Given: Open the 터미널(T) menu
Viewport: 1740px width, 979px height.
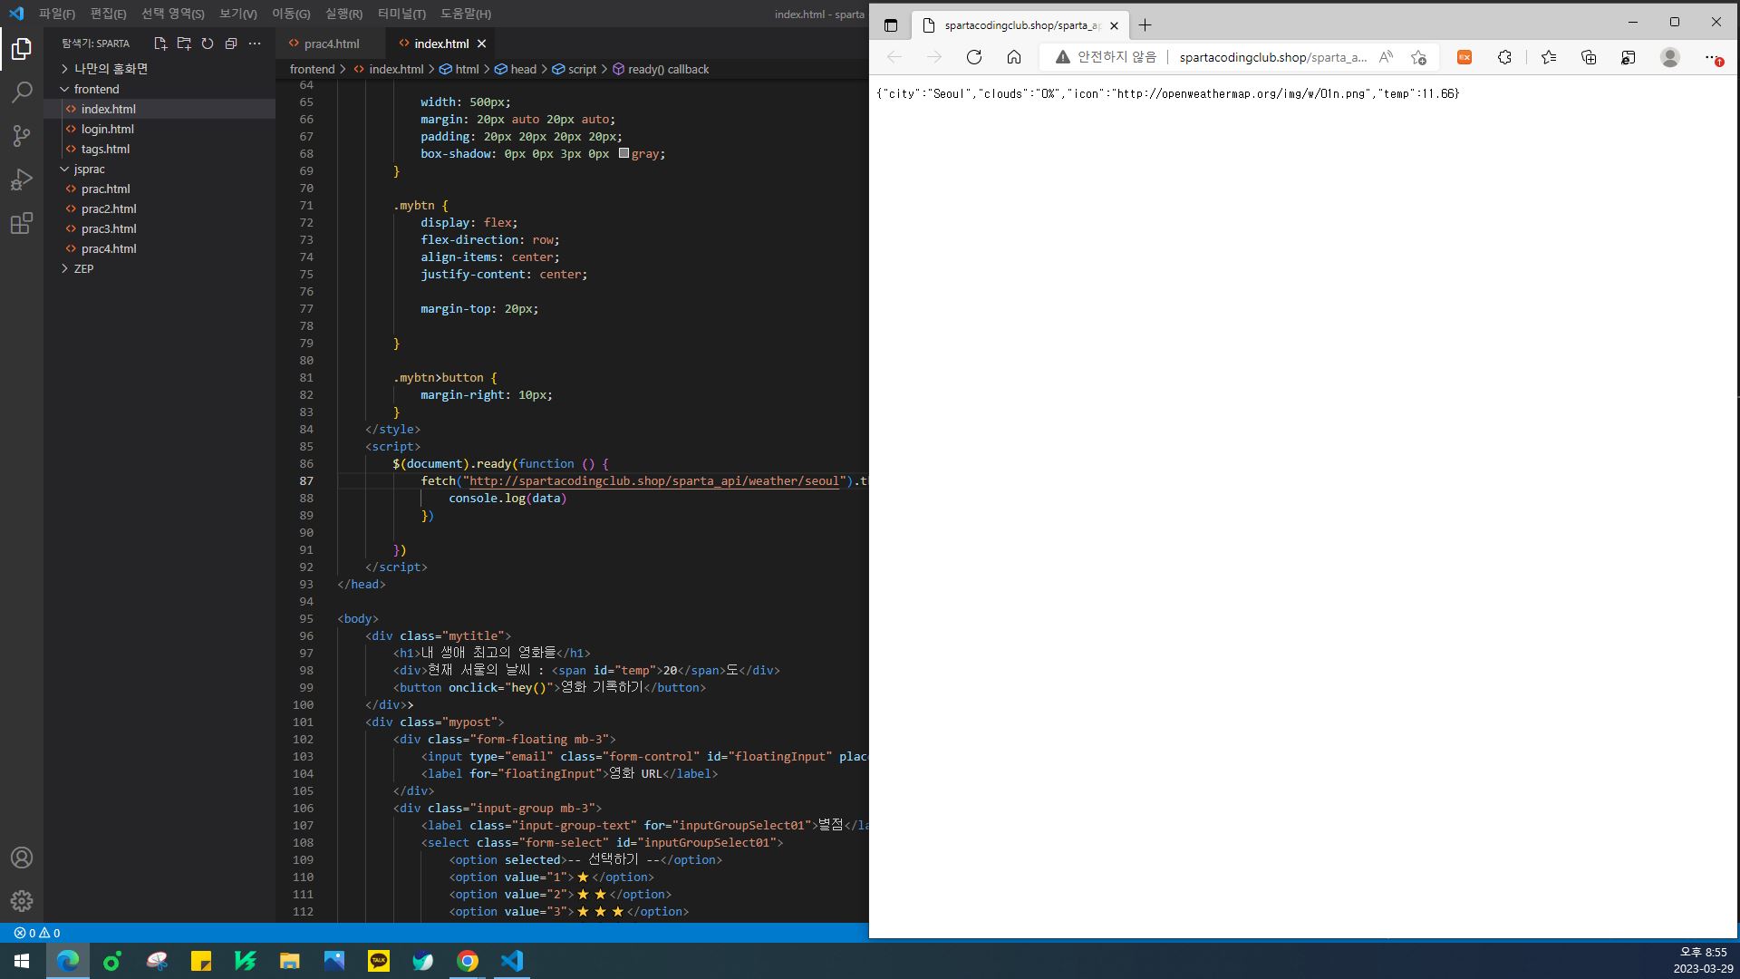Looking at the screenshot, I should coord(401,14).
